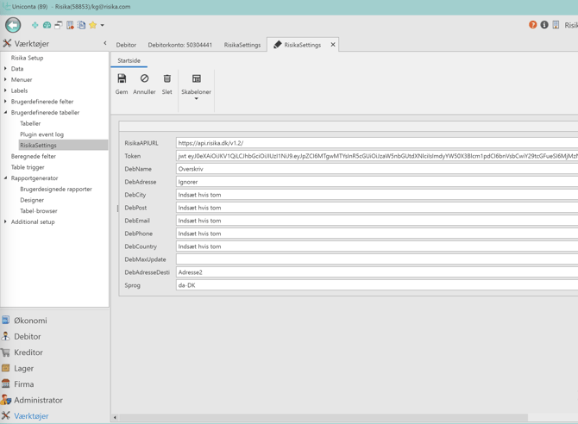Select the Startside ribbon tab
This screenshot has width=578, height=424.
(x=129, y=60)
